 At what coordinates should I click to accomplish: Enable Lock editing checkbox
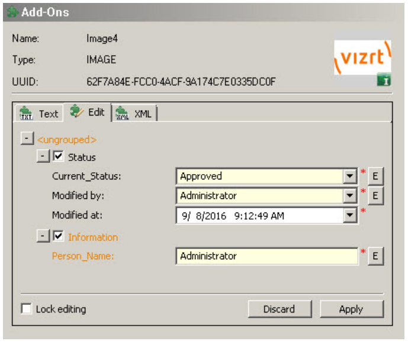click(x=27, y=309)
